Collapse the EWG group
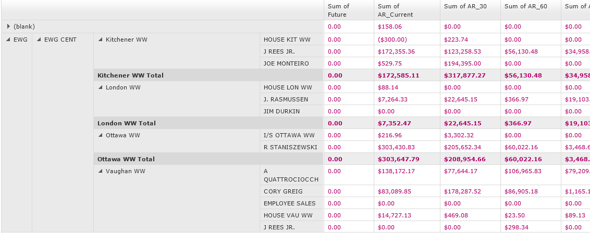The height and width of the screenshot is (233, 590). (x=8, y=40)
